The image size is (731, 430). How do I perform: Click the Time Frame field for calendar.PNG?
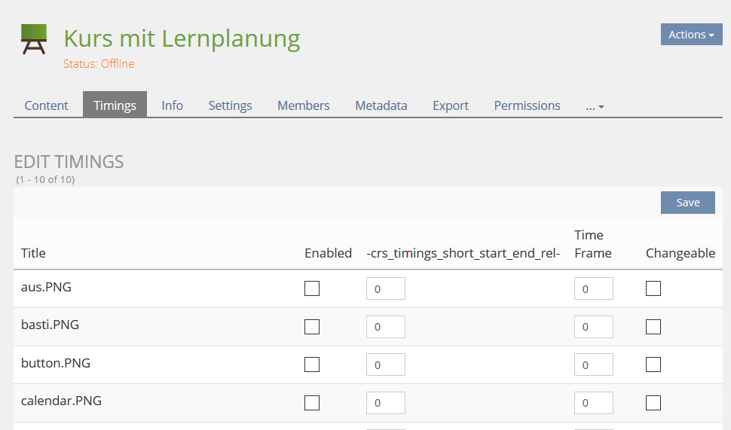click(593, 403)
